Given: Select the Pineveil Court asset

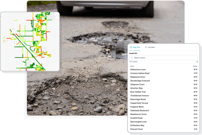Looking at the screenshot, I should [x=137, y=129].
